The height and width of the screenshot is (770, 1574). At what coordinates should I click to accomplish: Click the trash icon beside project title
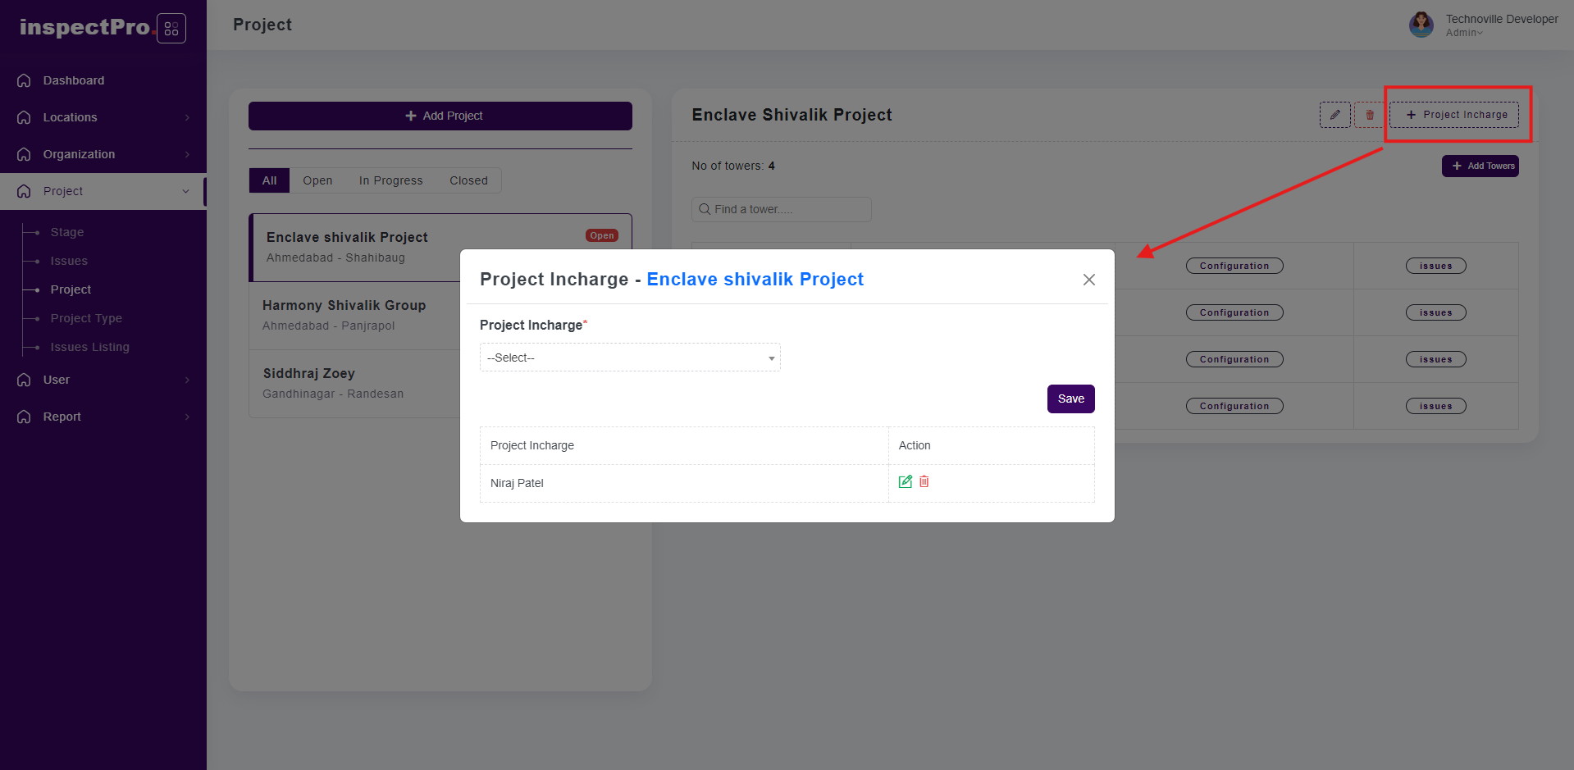pyautogui.click(x=1369, y=115)
